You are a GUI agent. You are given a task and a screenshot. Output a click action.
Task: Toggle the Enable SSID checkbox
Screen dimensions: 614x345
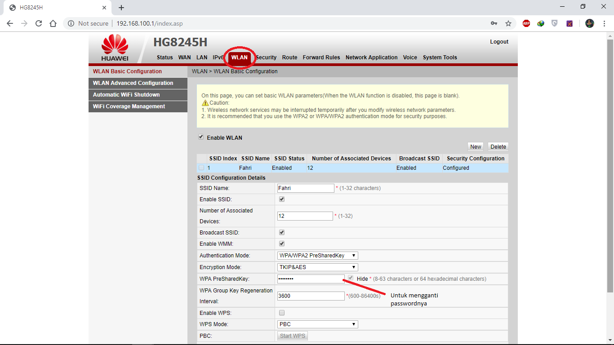282,199
